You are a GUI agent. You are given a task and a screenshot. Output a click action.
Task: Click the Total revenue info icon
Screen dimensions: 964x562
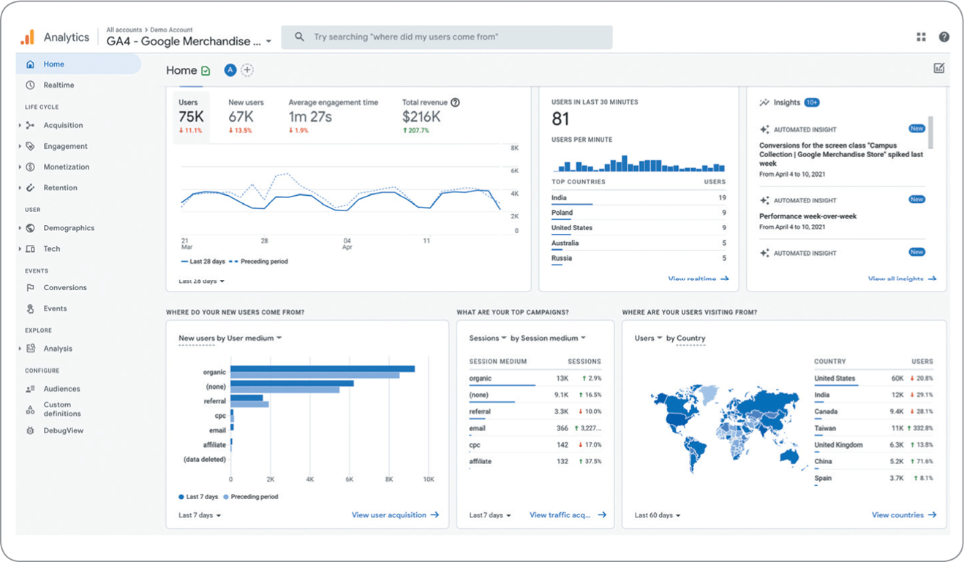[456, 103]
